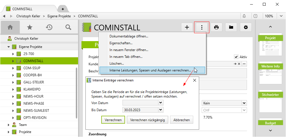Expand the 25-700 project node
The height and width of the screenshot is (137, 286).
click(13, 54)
